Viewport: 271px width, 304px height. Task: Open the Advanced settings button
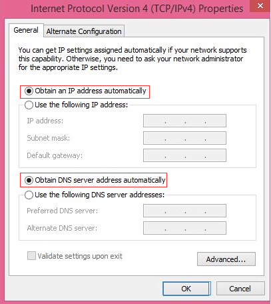[x=226, y=259]
